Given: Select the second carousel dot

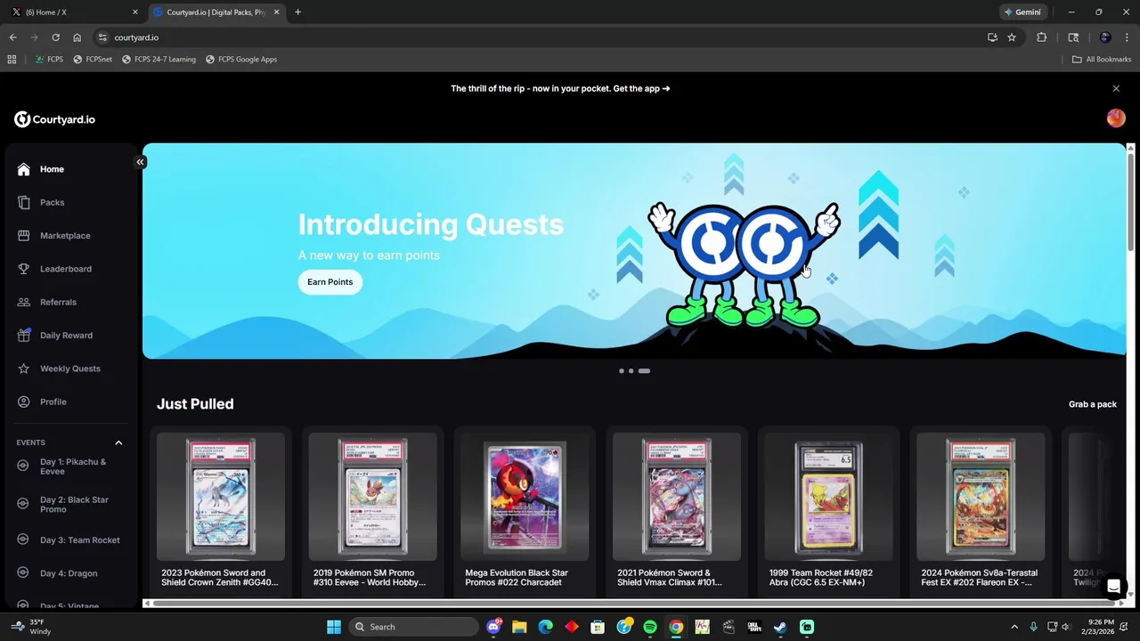Looking at the screenshot, I should [631, 370].
